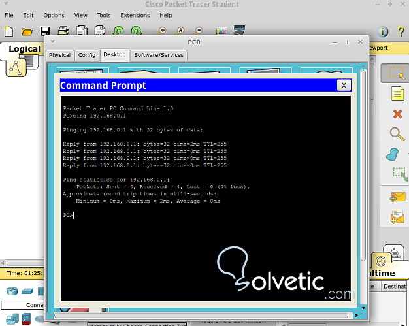409x326 pixels.
Task: Click the Time: 01:25 status display
Action: (24, 273)
